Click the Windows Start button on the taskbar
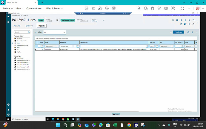This screenshot has height=129, width=206. point(58,125)
